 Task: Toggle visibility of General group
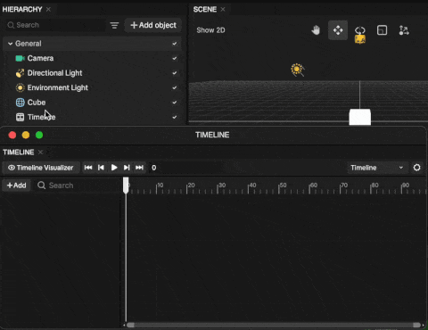(x=175, y=44)
